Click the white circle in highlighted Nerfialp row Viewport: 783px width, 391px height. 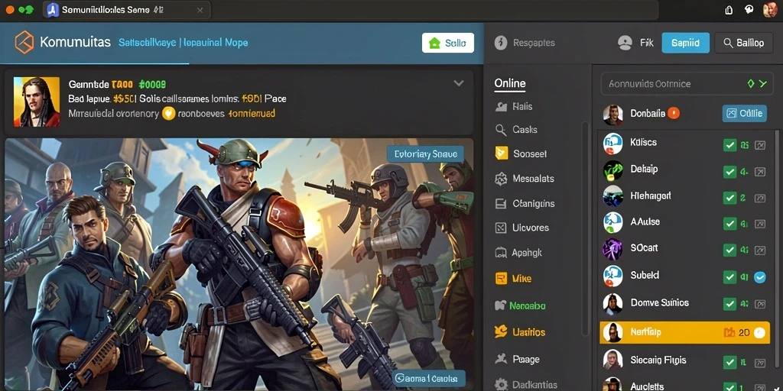tap(759, 333)
